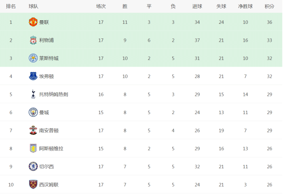Click the 球队 column header
Viewport: 283px width, 195px height.
pyautogui.click(x=34, y=6)
